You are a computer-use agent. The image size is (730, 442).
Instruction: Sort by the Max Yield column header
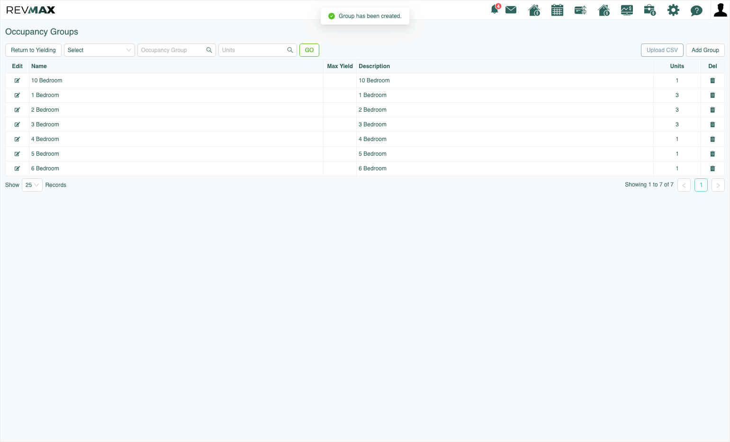[340, 66]
